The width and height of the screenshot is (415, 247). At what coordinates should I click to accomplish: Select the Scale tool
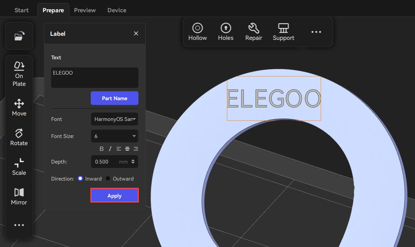pyautogui.click(x=19, y=167)
